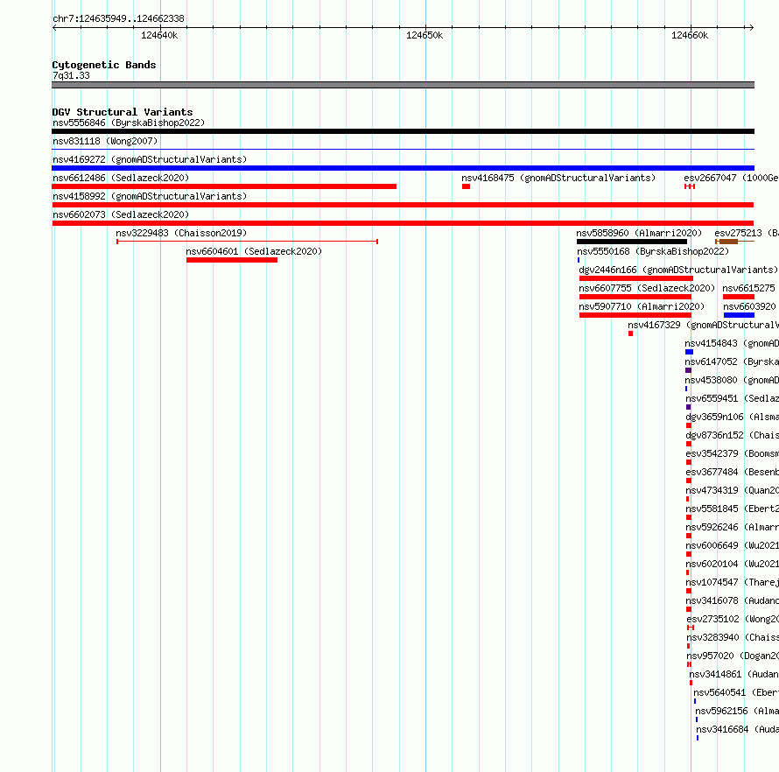Click the purple block under nsv6559451
This screenshot has height=772, width=779.
(x=688, y=407)
